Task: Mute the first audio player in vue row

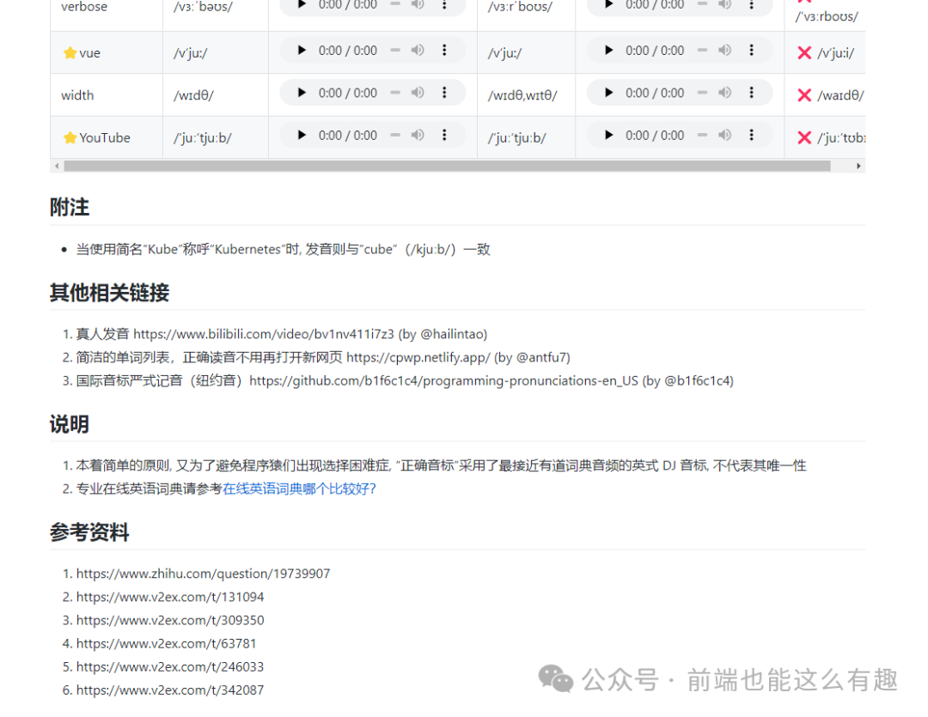Action: pyautogui.click(x=418, y=51)
